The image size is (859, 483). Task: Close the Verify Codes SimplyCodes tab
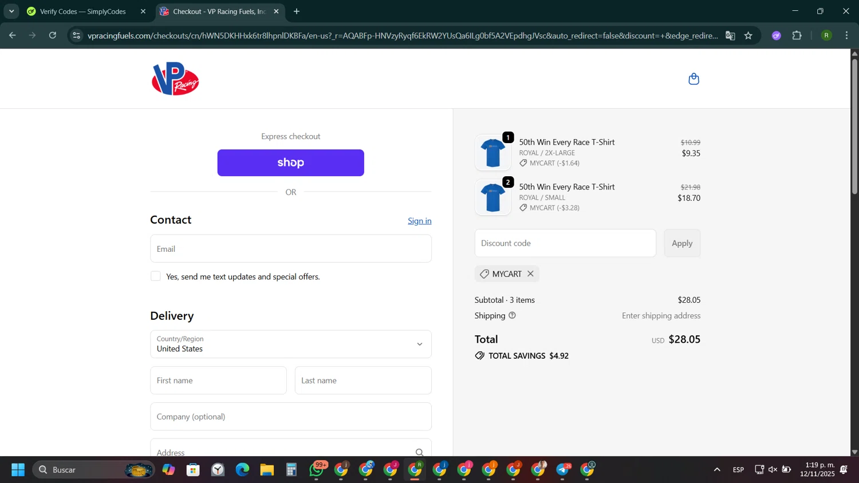(143, 11)
